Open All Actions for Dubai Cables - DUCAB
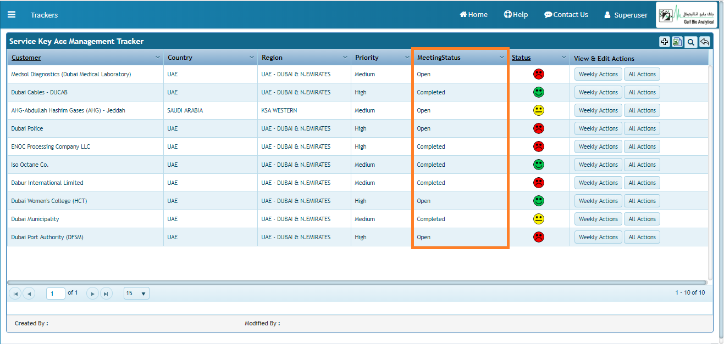Screen dimensions: 724x344 pos(642,92)
